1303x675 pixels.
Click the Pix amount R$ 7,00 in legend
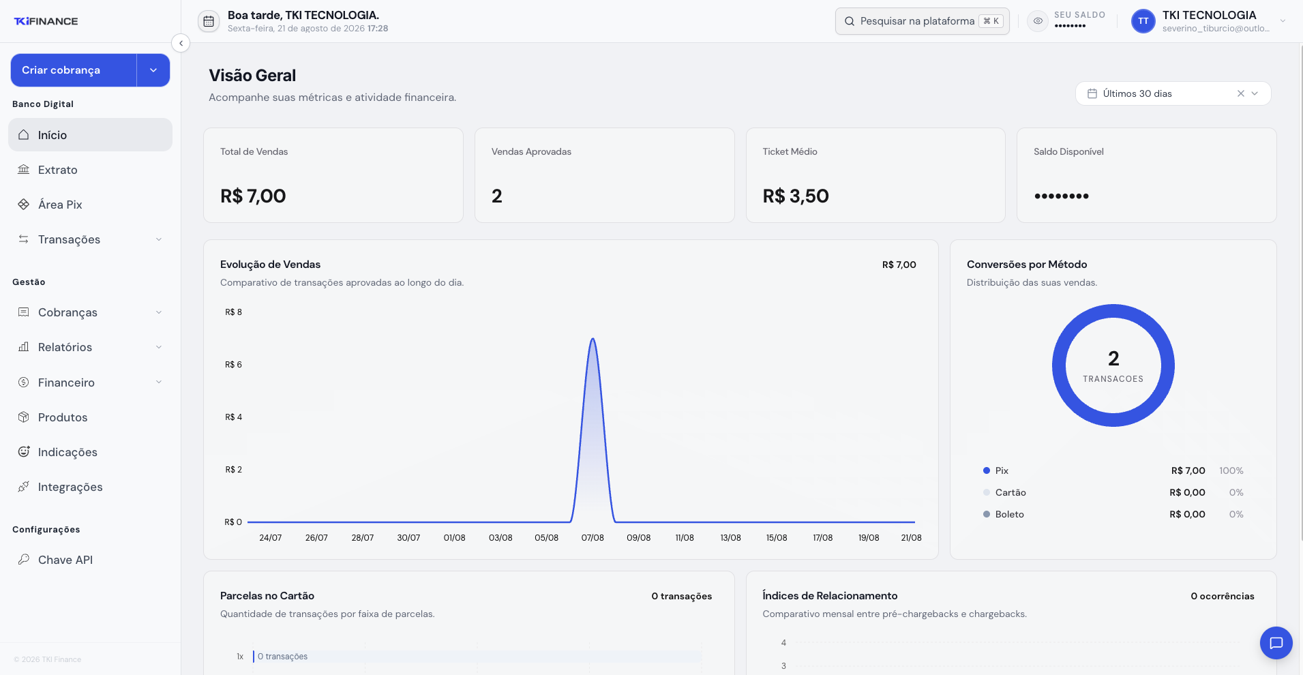[1188, 470]
